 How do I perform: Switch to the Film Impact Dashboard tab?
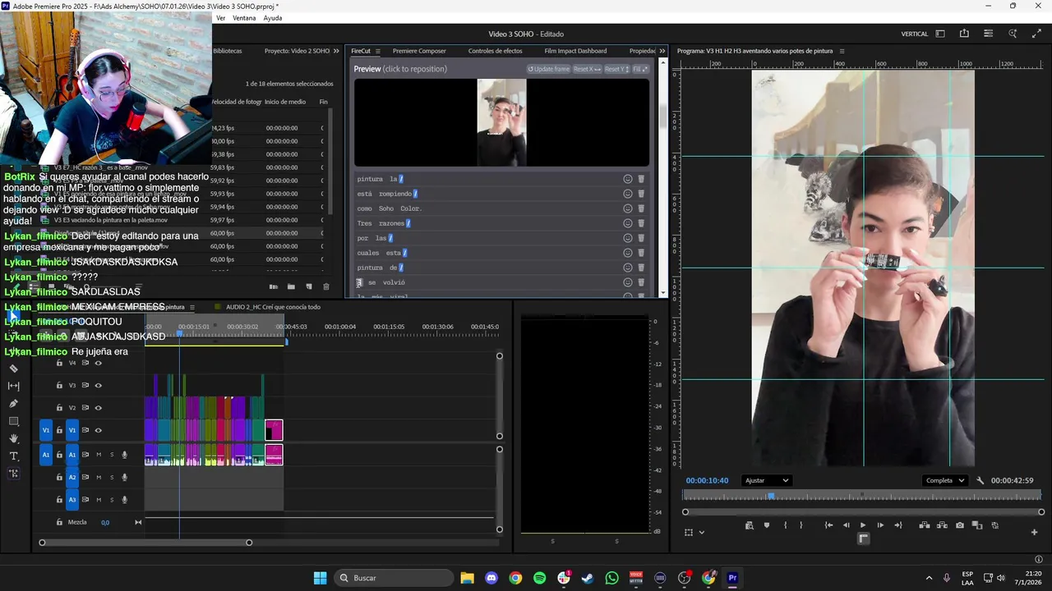[575, 51]
